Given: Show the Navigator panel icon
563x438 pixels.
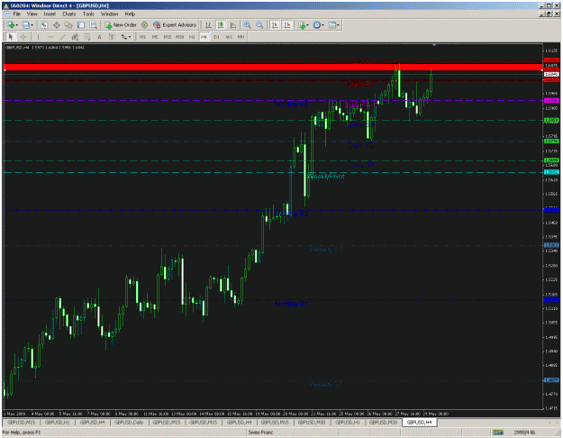Looking at the screenshot, I should (x=68, y=25).
